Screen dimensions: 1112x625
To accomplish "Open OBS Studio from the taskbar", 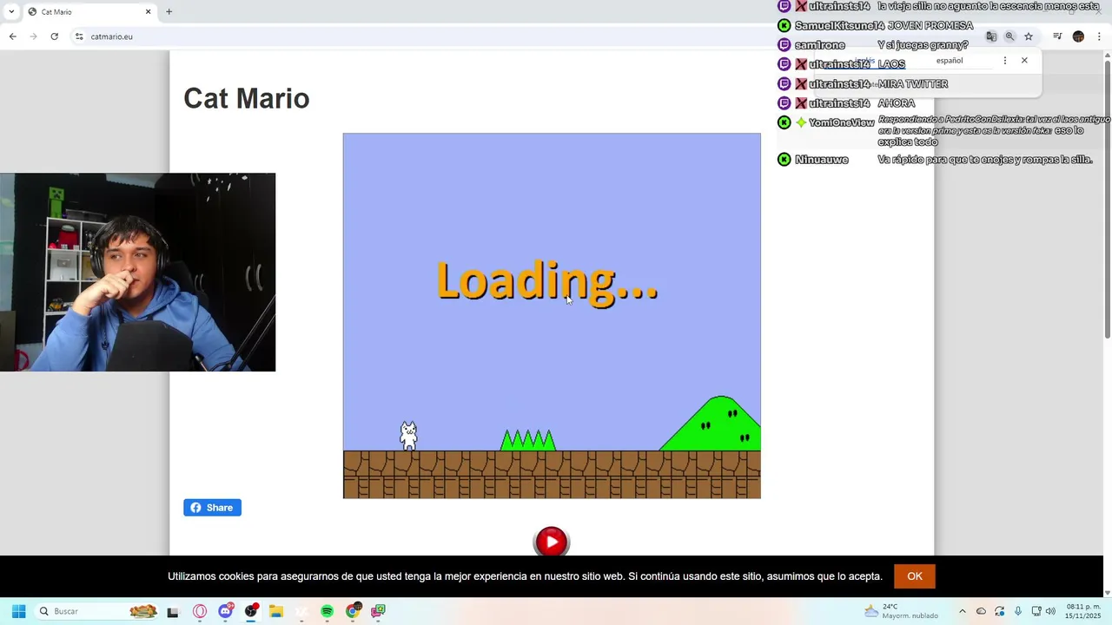I will (x=251, y=611).
